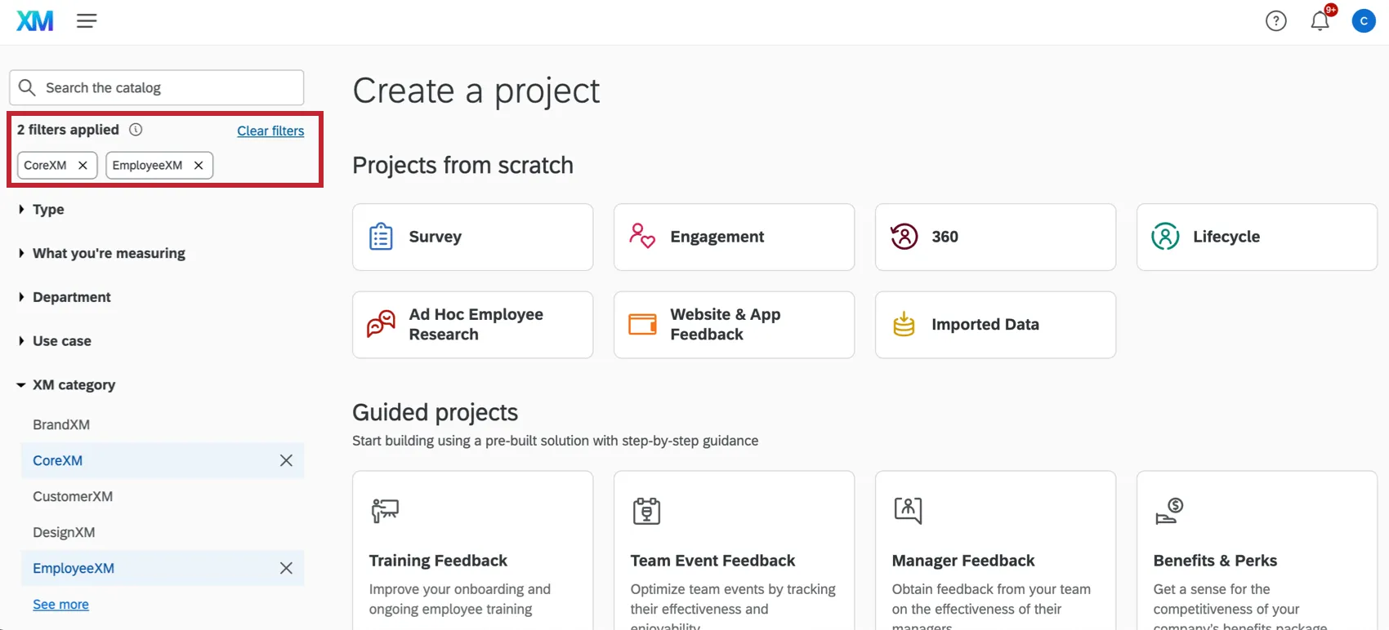Remove the EmployeeXM filter chip
The image size is (1389, 630).
(x=199, y=165)
